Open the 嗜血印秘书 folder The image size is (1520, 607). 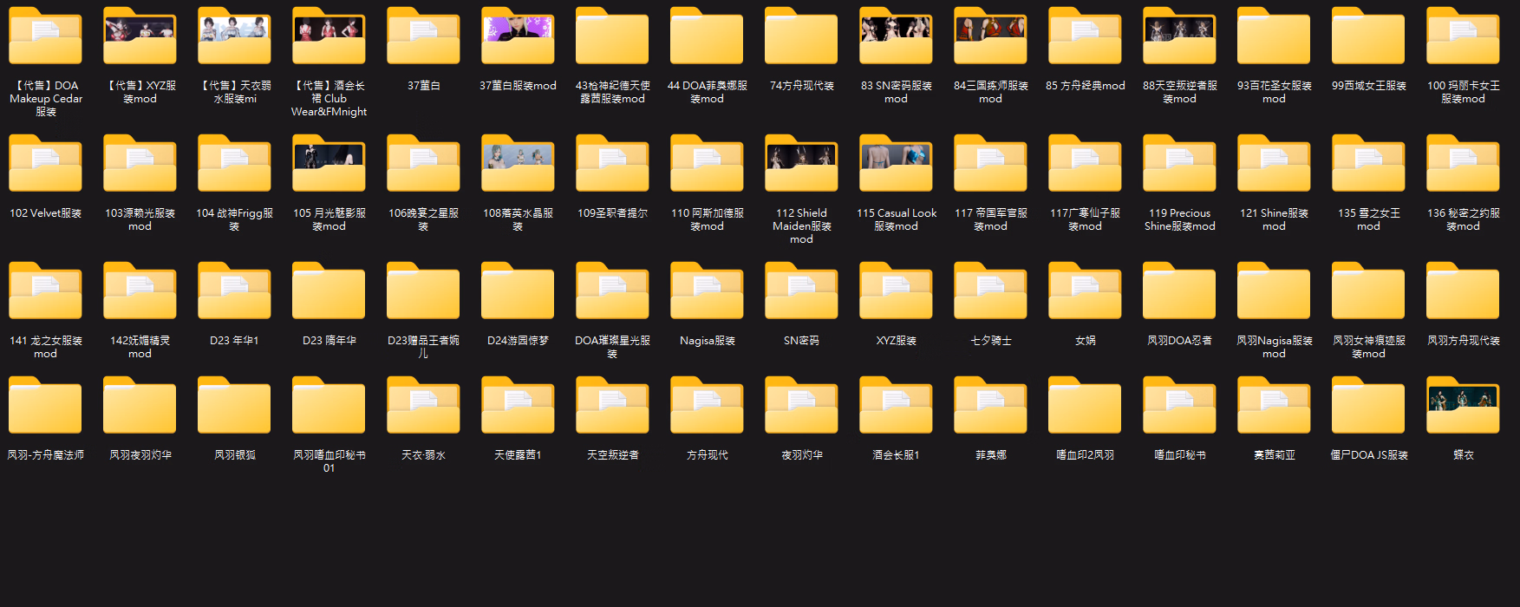point(1179,405)
